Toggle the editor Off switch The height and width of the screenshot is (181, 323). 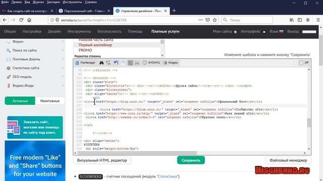point(304,63)
